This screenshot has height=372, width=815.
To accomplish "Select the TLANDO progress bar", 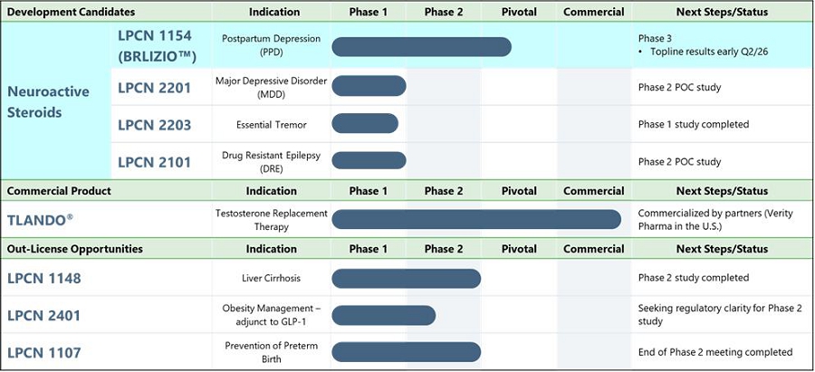I will pyautogui.click(x=475, y=219).
